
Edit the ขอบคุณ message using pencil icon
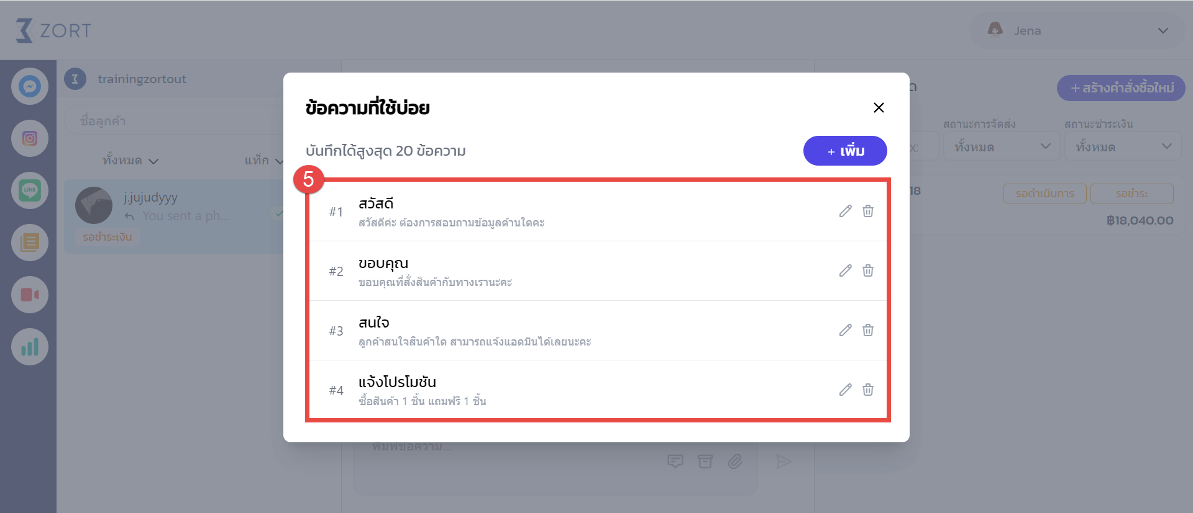[x=845, y=270]
